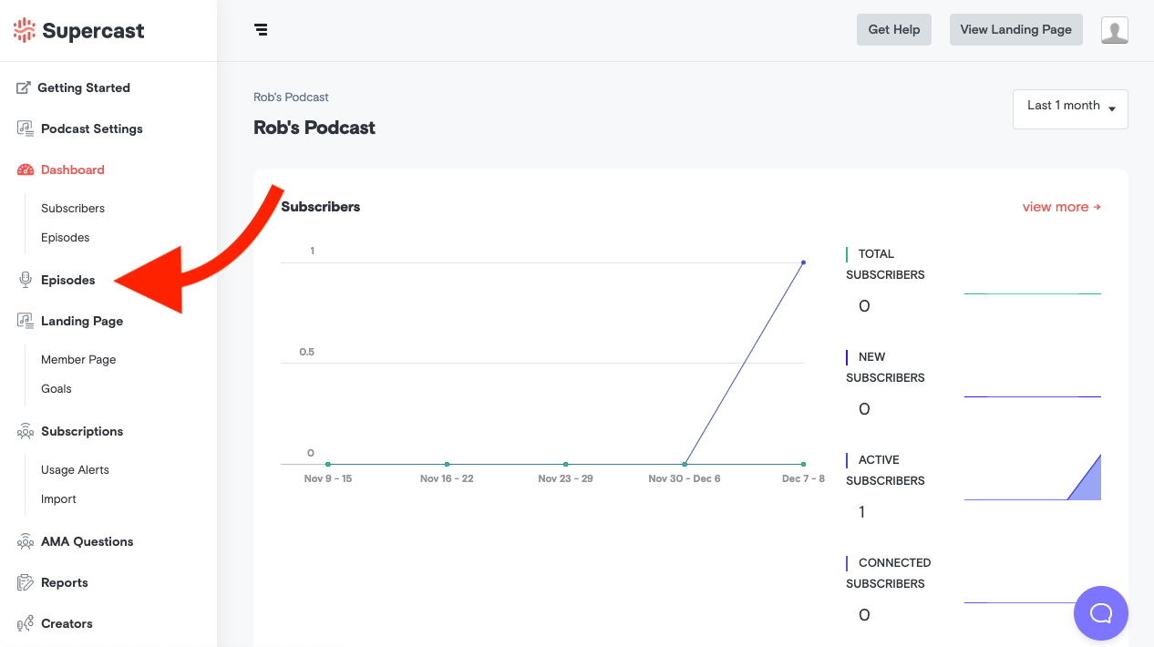Screen dimensions: 1154x647
Task: Select Dashboard in the sidebar
Action: coord(73,169)
